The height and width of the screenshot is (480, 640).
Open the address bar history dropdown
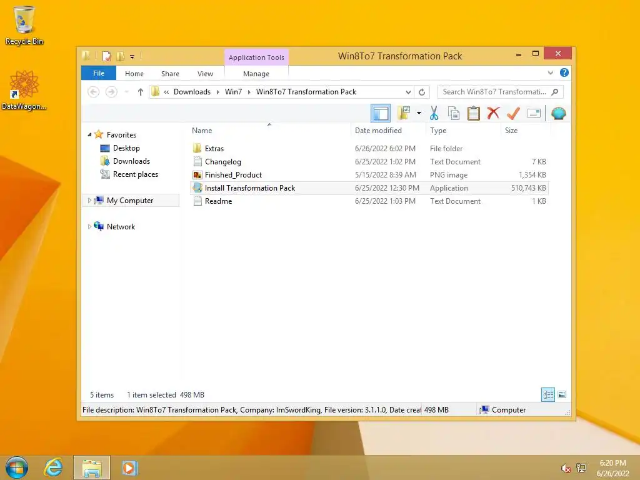(408, 92)
